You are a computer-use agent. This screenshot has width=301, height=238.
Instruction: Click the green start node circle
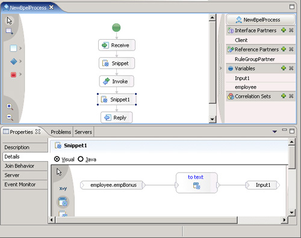(x=116, y=28)
